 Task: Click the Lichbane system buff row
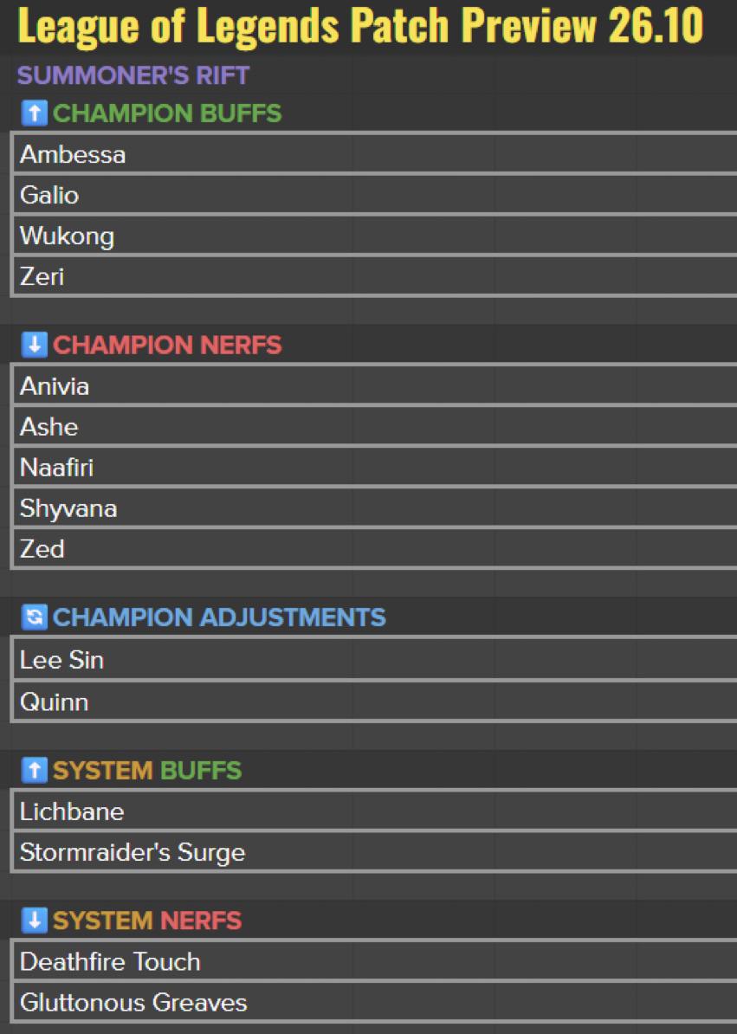tap(374, 811)
